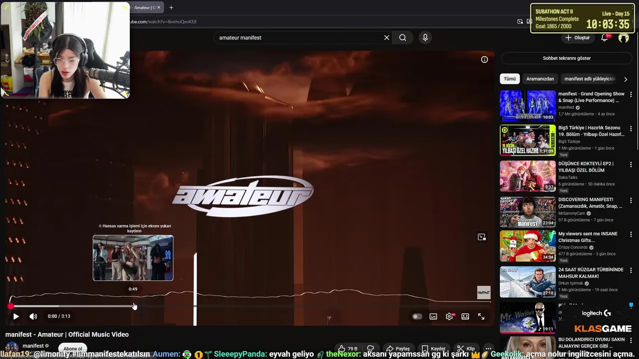The height and width of the screenshot is (359, 639).
Task: Click the miniplayer icon on video
Action: 482,237
